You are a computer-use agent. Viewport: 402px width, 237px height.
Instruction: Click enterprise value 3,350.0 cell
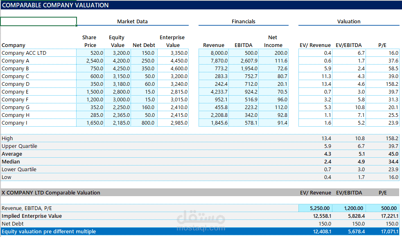(173, 53)
